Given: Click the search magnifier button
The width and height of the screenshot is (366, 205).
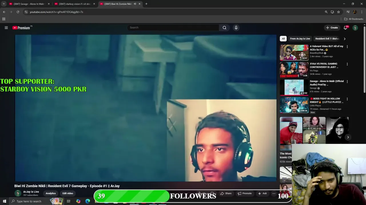Looking at the screenshot, I should 224,28.
